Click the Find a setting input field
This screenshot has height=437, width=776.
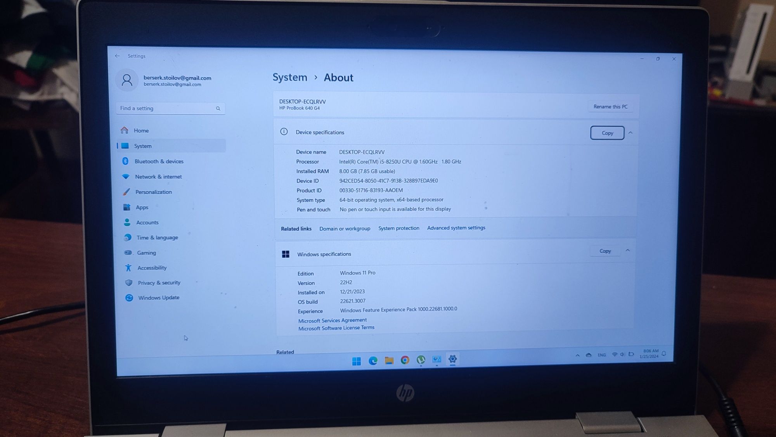168,108
